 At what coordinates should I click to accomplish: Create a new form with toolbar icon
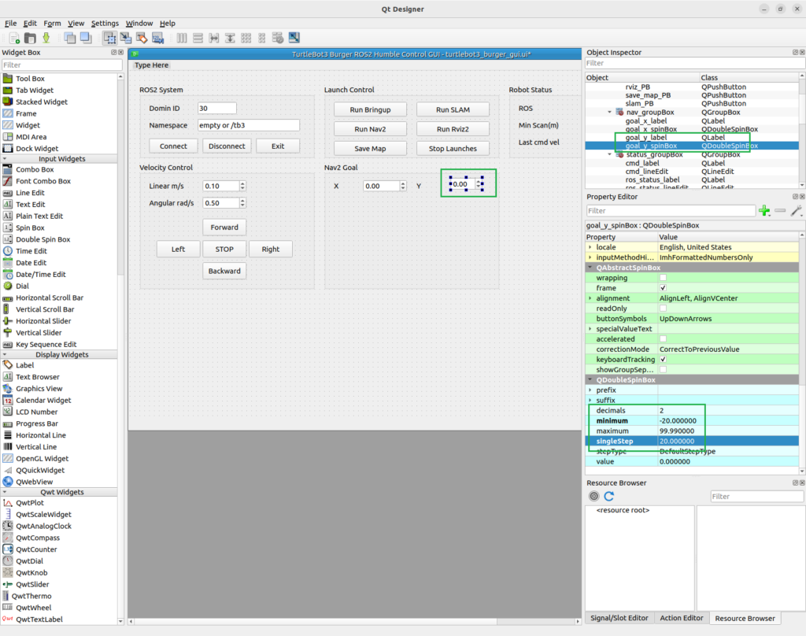point(14,38)
